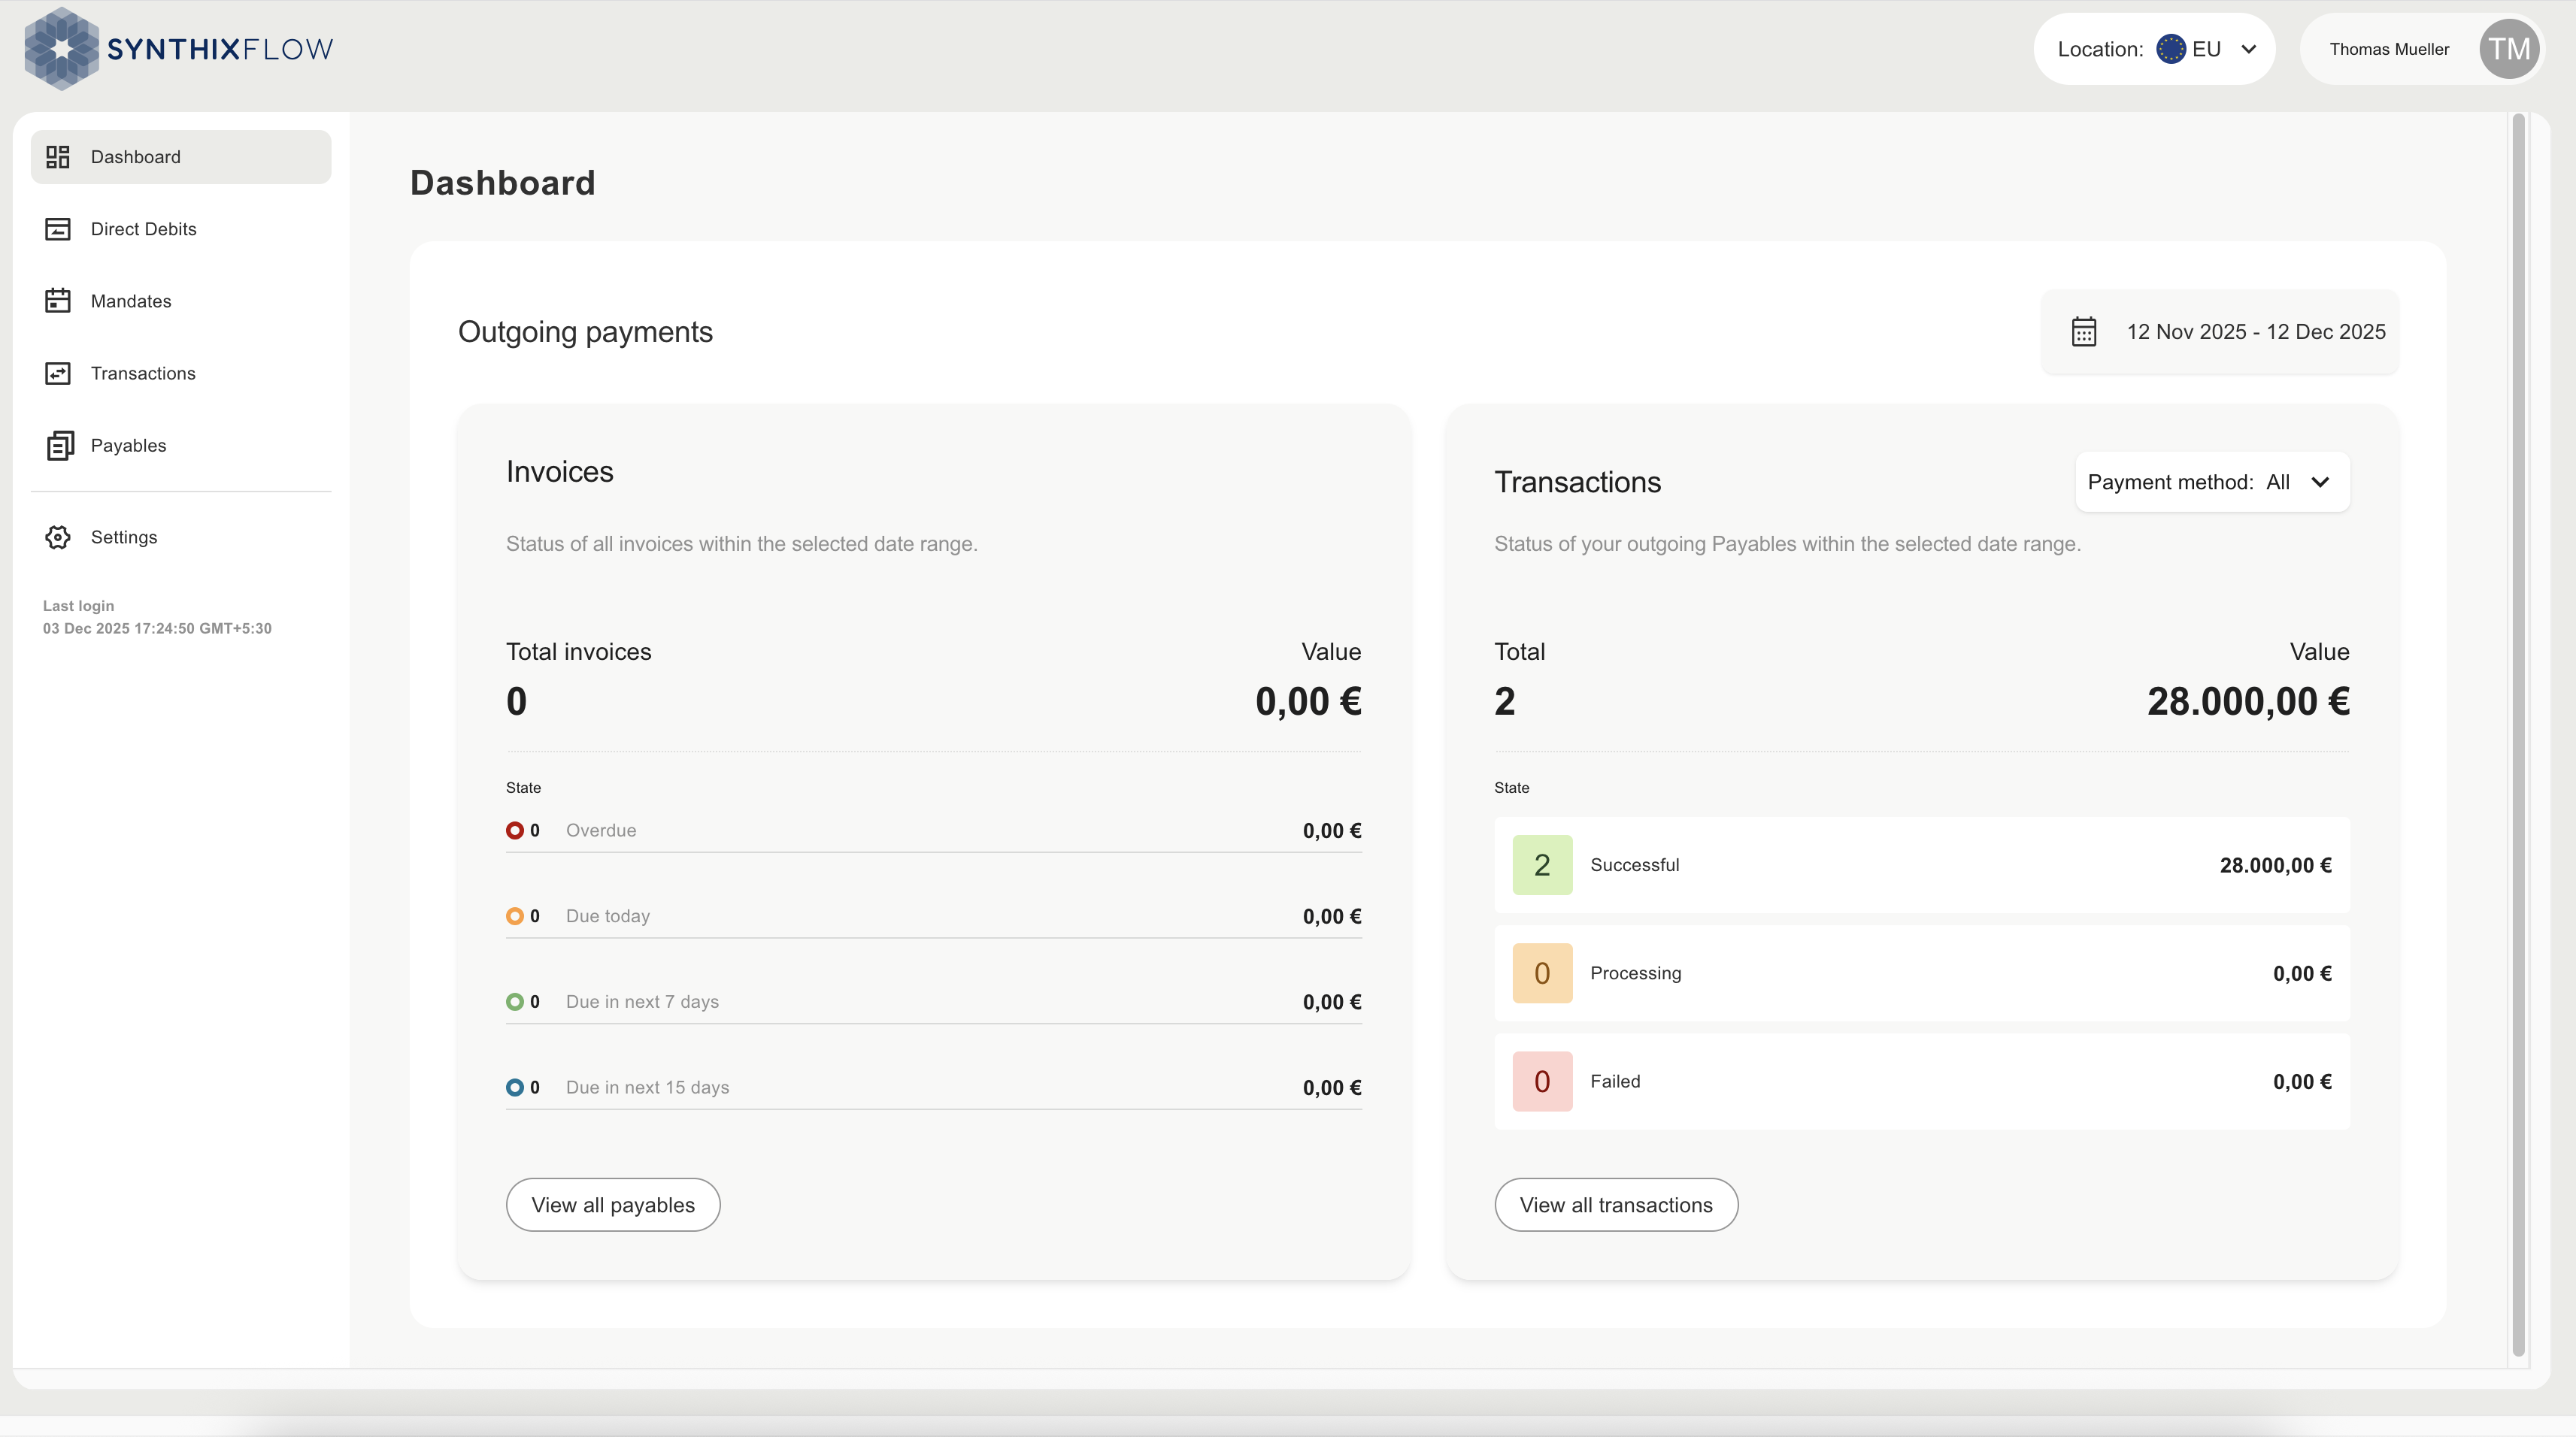The height and width of the screenshot is (1437, 2576).
Task: Click the Invoices card heading
Action: (x=559, y=472)
